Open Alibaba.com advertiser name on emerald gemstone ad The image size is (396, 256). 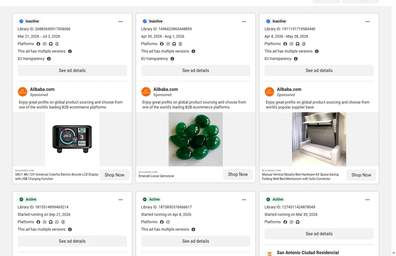tap(166, 89)
